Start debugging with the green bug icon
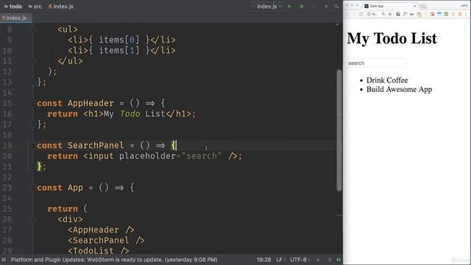This screenshot has height=265, width=471. 302,7
